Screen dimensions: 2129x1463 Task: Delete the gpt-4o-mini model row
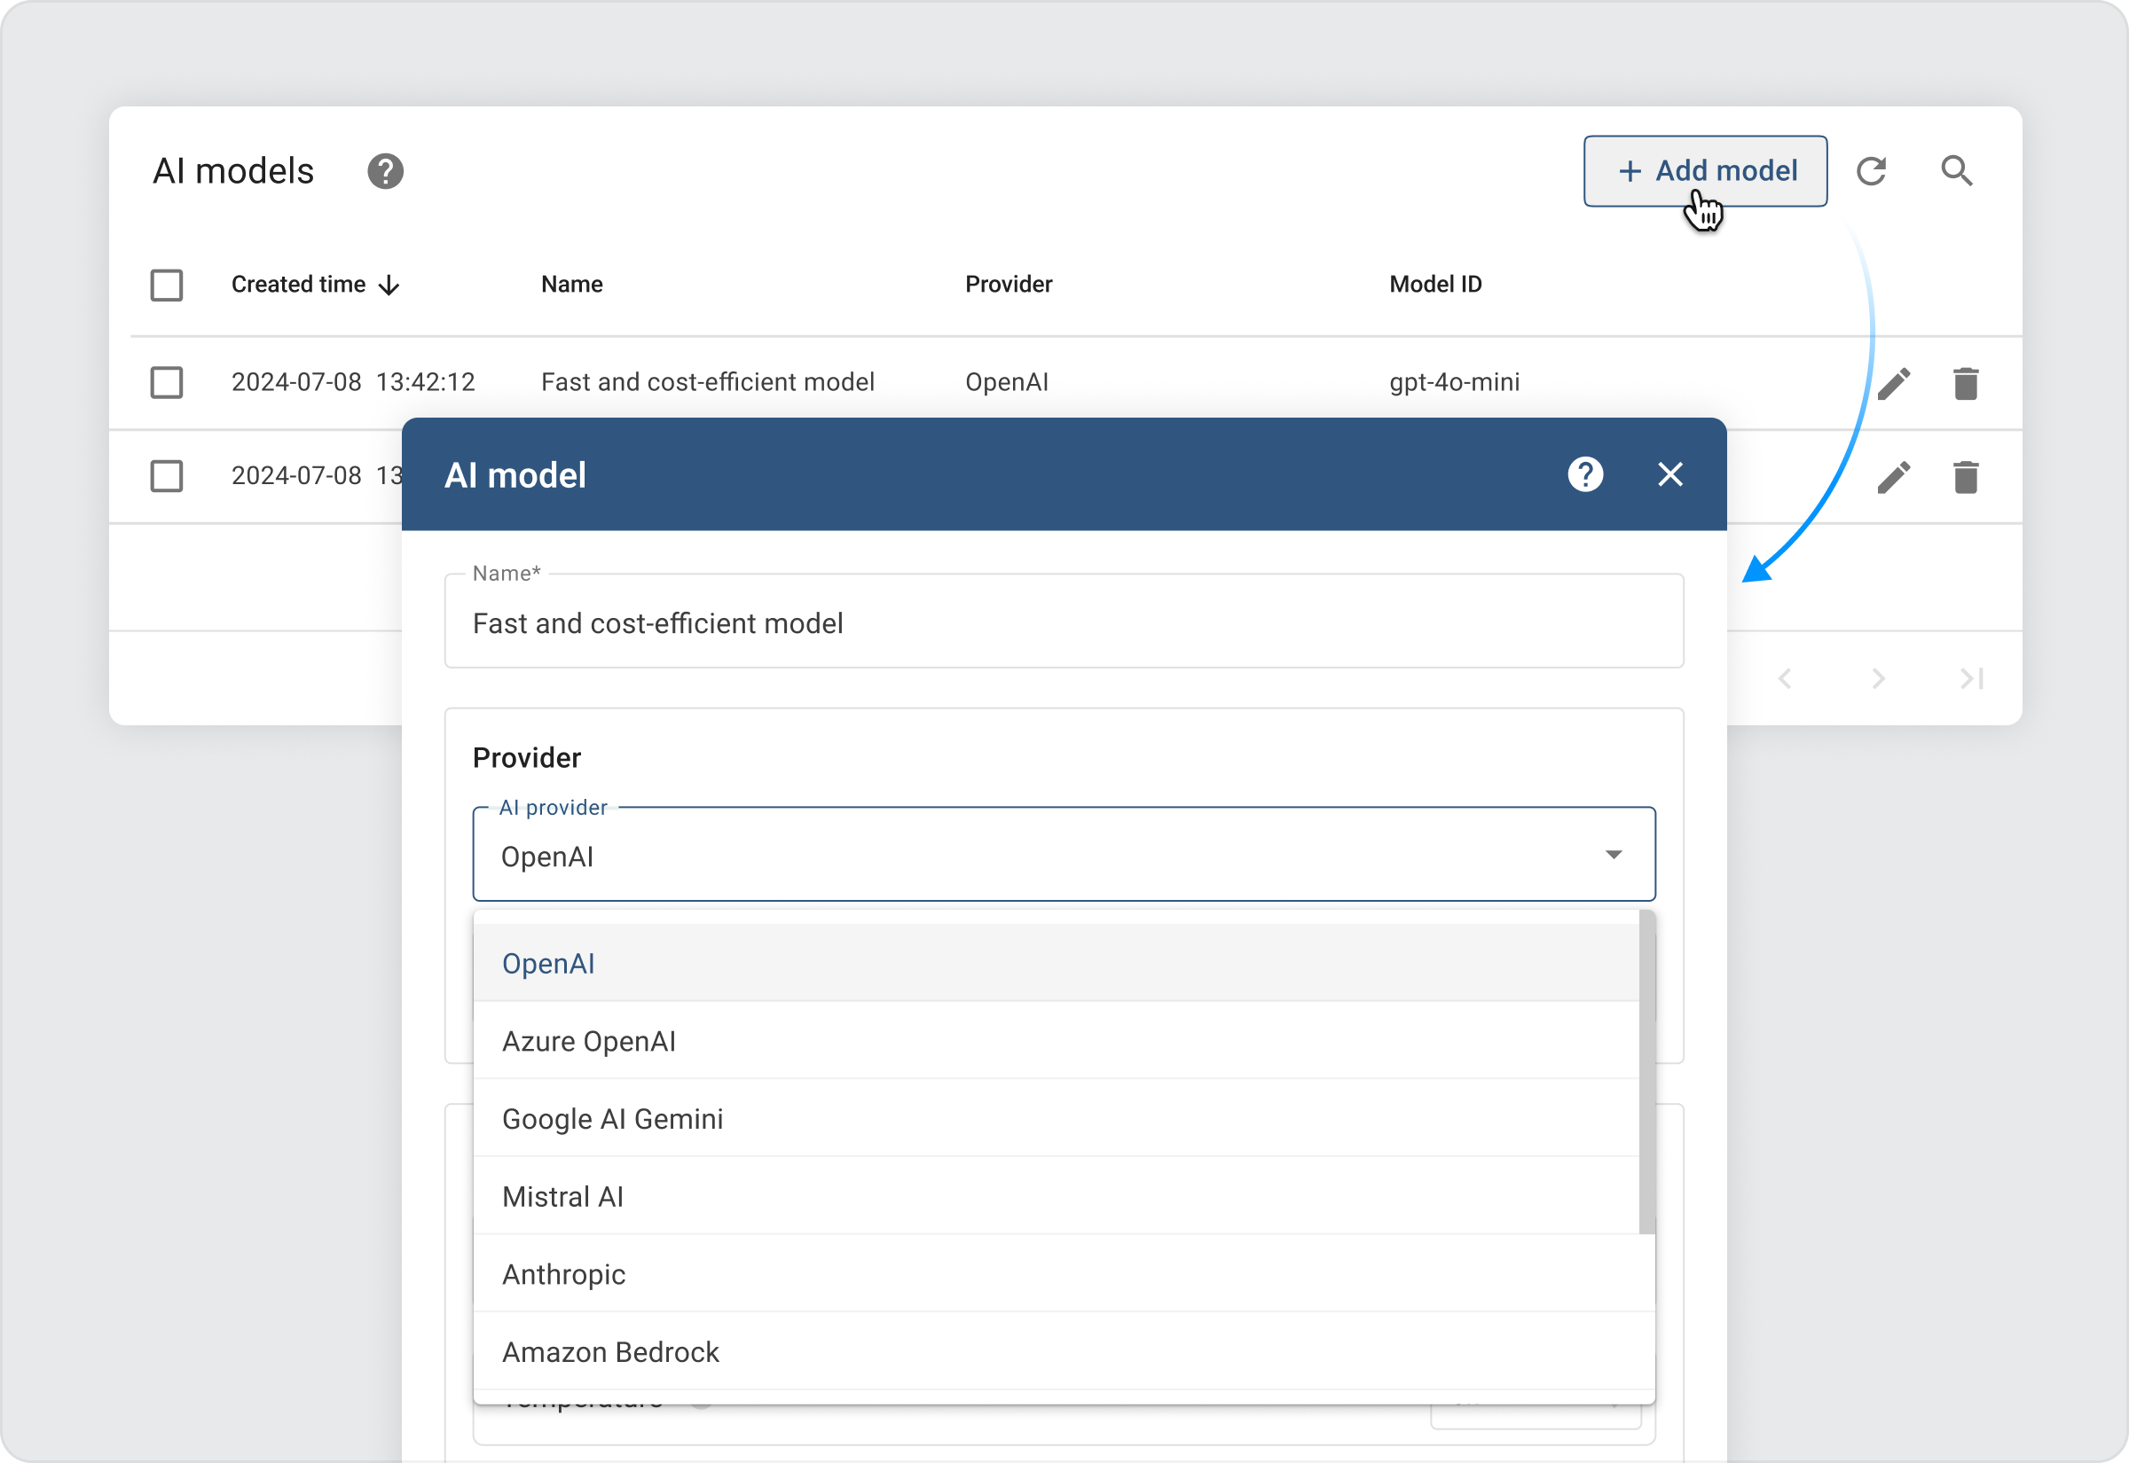click(x=1965, y=383)
